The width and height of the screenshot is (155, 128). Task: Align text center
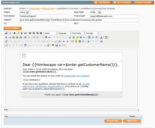click(x=34, y=33)
